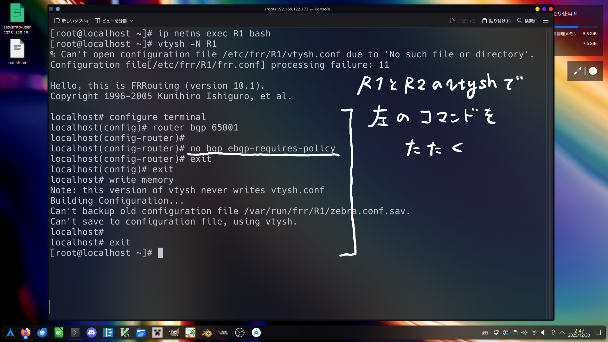608x342 pixels.
Task: Open the Konsole search button
Action: pos(527,21)
